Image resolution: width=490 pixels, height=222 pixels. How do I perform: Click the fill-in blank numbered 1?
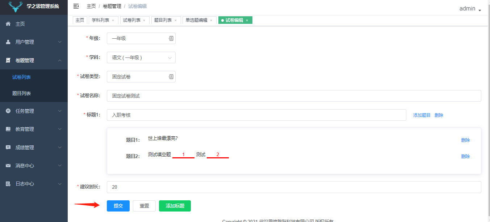(x=183, y=155)
